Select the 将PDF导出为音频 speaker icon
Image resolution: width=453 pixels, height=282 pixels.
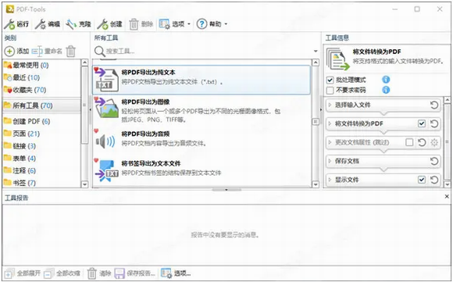tap(105, 141)
